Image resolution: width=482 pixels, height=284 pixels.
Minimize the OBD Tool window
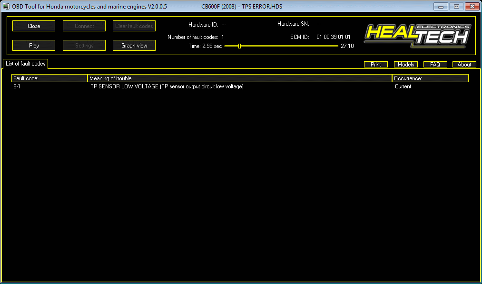tap(442, 7)
